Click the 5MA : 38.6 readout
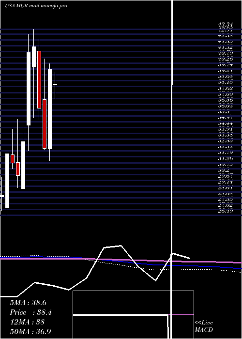242x339 pixels. (28, 303)
